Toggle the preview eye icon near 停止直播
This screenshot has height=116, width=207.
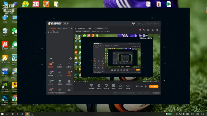tap(141, 86)
